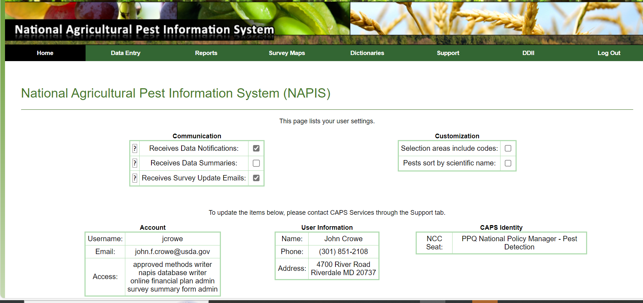Open the Data Entry menu
This screenshot has width=643, height=303.
pyautogui.click(x=126, y=53)
